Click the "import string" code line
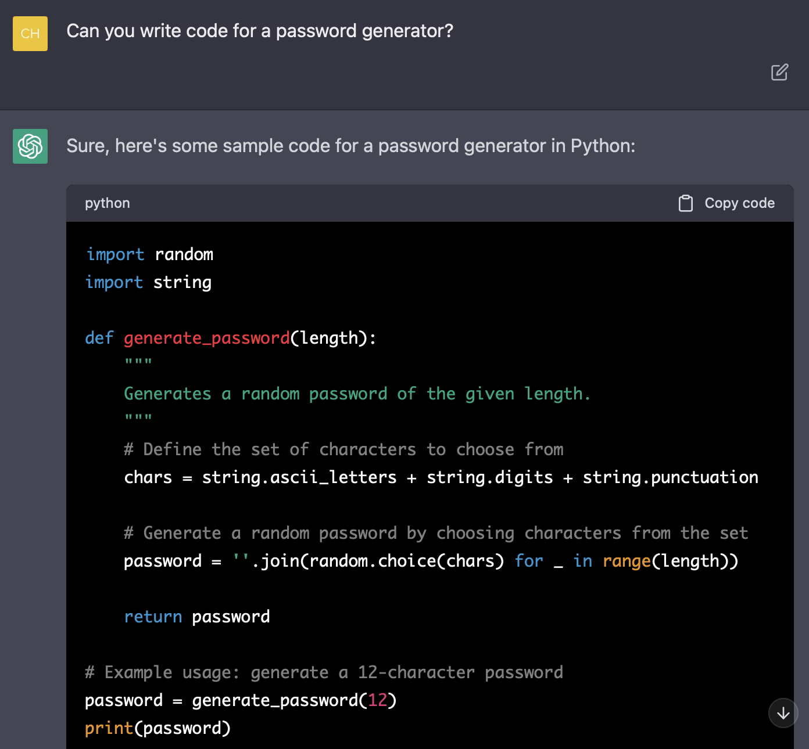This screenshot has width=809, height=749. tap(149, 282)
